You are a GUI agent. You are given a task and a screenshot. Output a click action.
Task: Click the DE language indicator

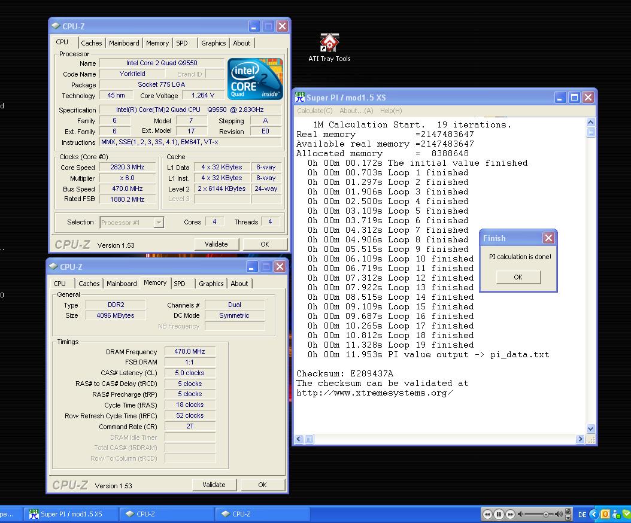click(582, 515)
